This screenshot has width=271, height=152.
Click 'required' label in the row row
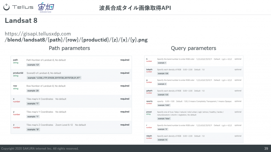click(125, 86)
